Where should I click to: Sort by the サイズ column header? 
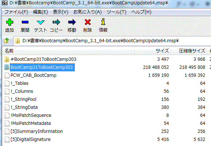click(153, 51)
